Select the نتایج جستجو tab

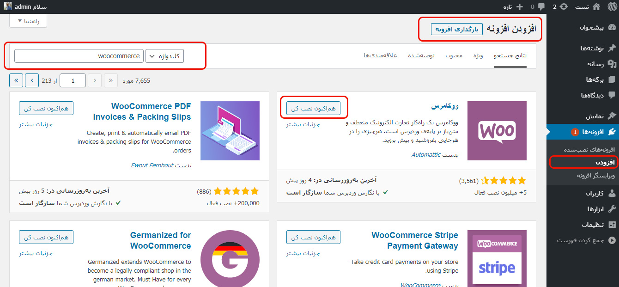(x=510, y=55)
